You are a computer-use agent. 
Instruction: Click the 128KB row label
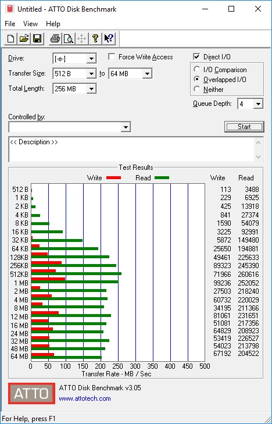click(x=19, y=257)
